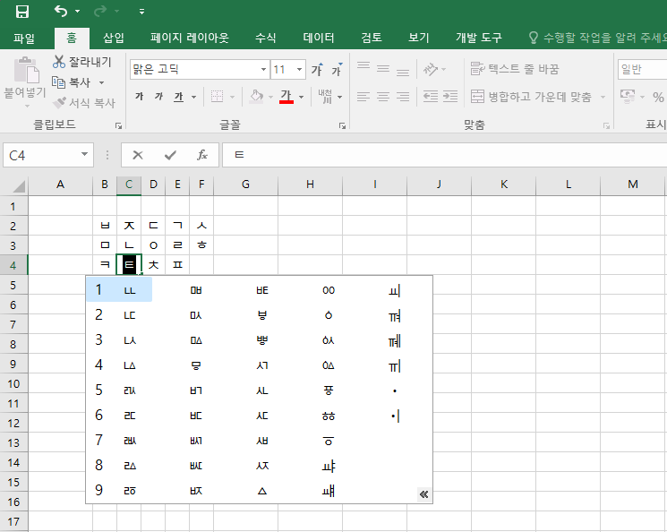667x532 pixels.
Task: Open the 복사 dropdown arrow
Action: (101, 82)
